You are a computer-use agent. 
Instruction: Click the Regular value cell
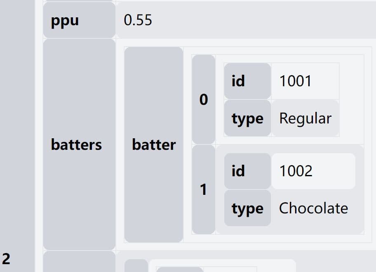(x=305, y=118)
